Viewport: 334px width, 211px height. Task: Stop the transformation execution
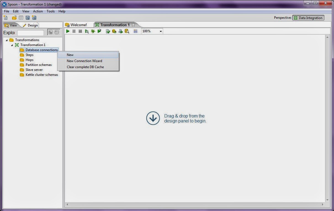[80, 31]
